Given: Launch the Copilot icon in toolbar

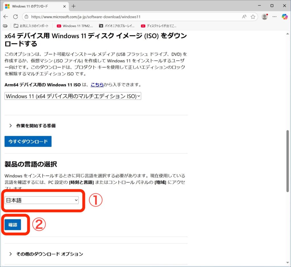Looking at the screenshot, I should [284, 17].
